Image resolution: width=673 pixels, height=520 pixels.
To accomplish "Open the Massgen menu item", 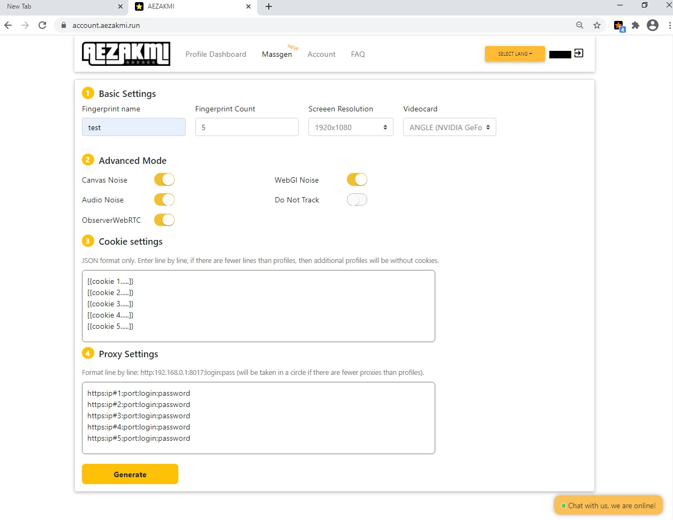I will tap(277, 54).
